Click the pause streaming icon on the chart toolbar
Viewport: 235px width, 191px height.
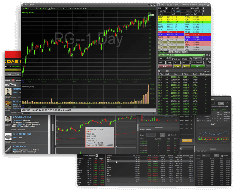point(37,8)
